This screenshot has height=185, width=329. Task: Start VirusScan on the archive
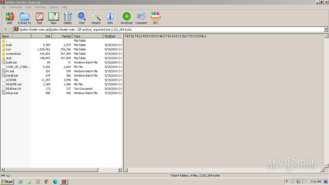tap(126, 18)
